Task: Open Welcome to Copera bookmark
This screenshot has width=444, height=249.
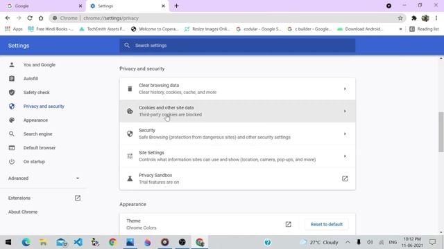Action: pos(155,29)
